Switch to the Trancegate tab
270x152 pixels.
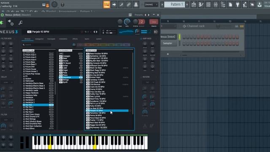[x=51, y=39]
